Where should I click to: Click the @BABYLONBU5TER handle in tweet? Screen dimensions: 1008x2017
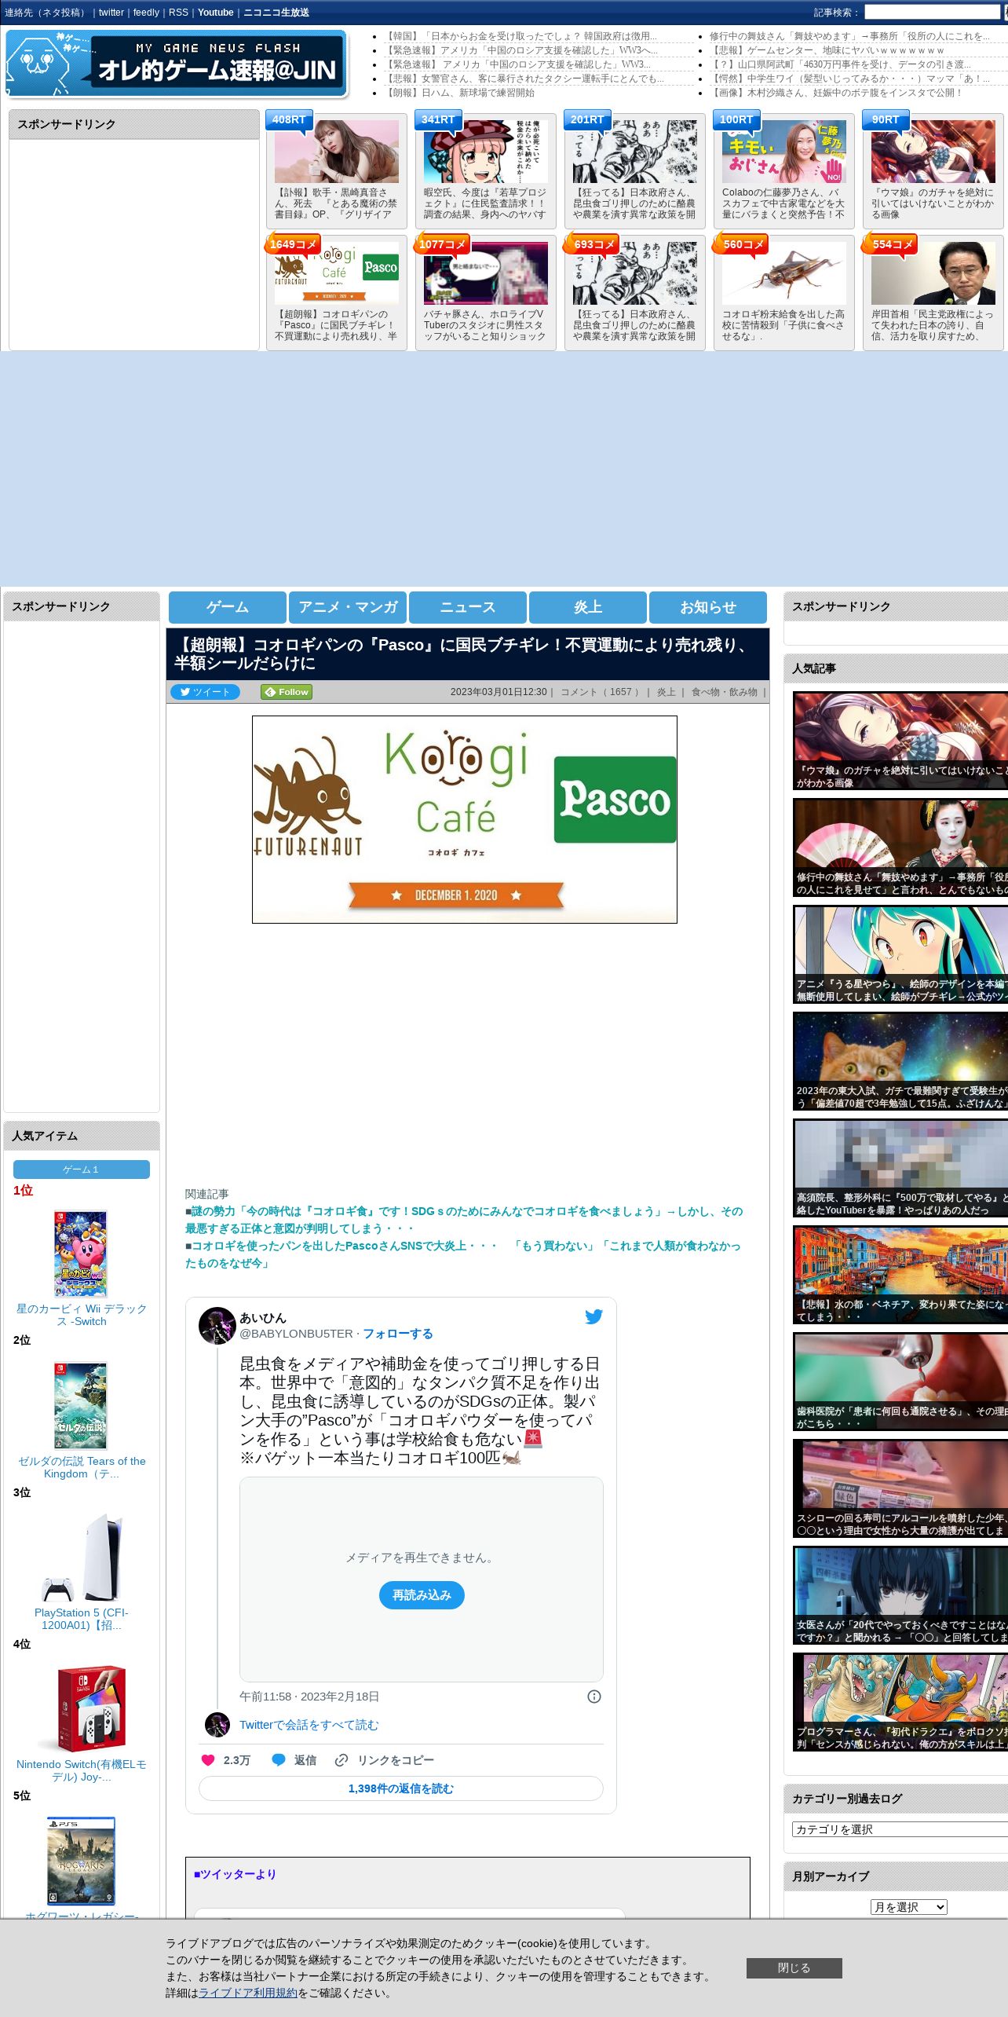pos(296,1334)
